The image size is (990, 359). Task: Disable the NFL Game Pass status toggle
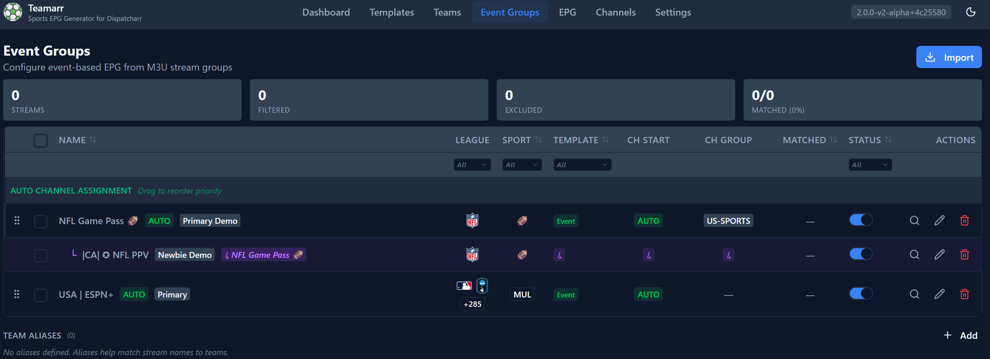point(860,220)
